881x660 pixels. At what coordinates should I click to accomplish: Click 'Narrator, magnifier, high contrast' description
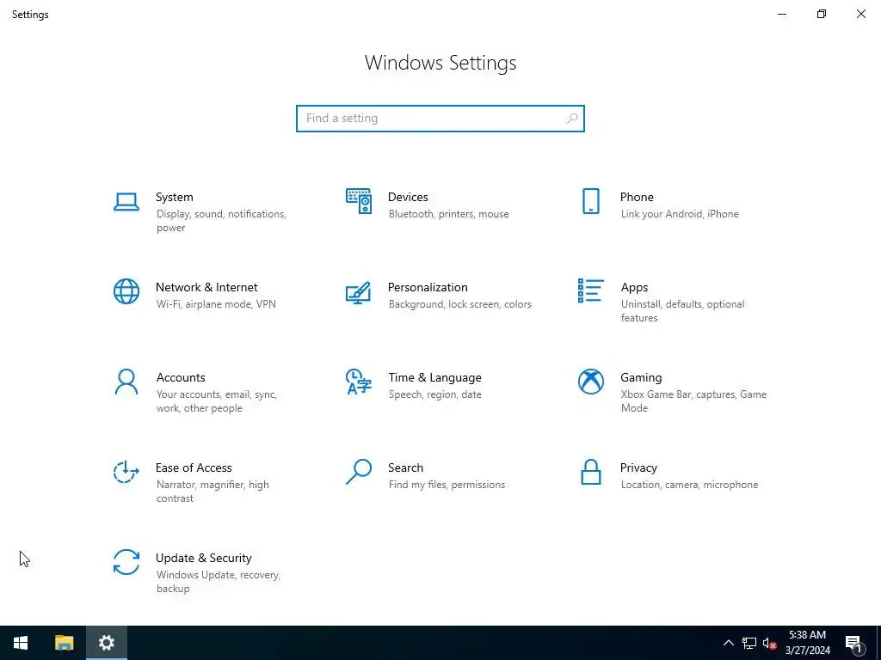pos(213,492)
